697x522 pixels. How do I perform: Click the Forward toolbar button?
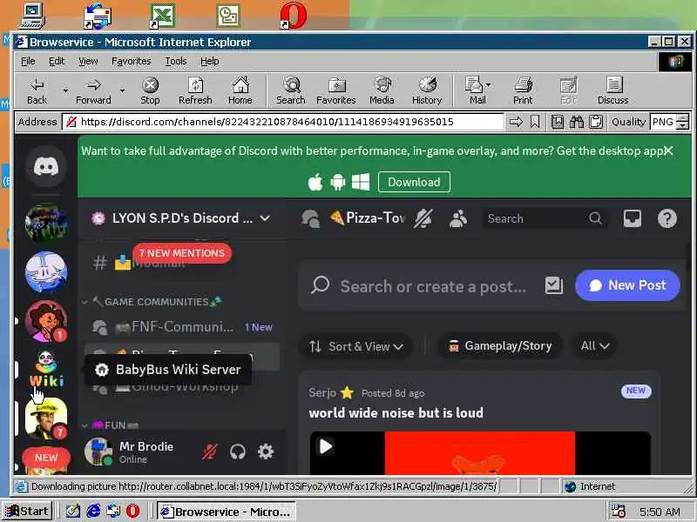tap(93, 91)
